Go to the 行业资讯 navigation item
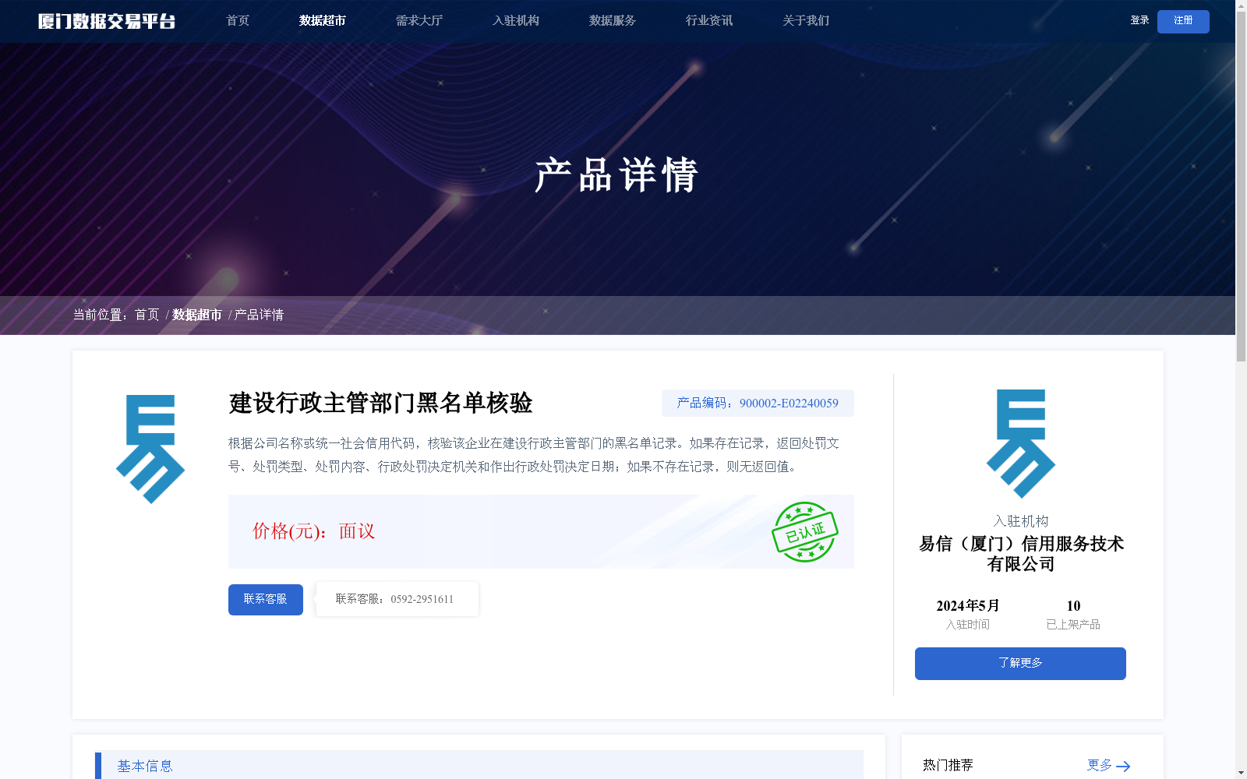Viewport: 1247px width, 779px height. coord(709,21)
